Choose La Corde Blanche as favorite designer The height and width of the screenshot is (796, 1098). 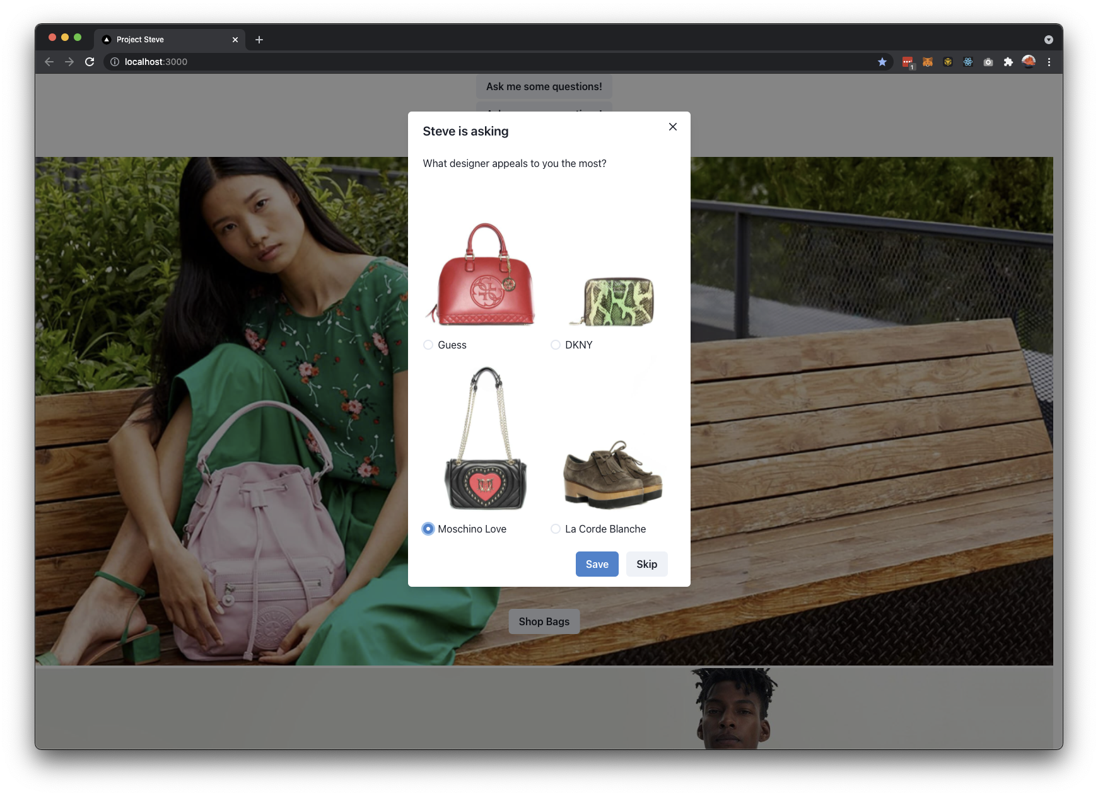(x=555, y=529)
